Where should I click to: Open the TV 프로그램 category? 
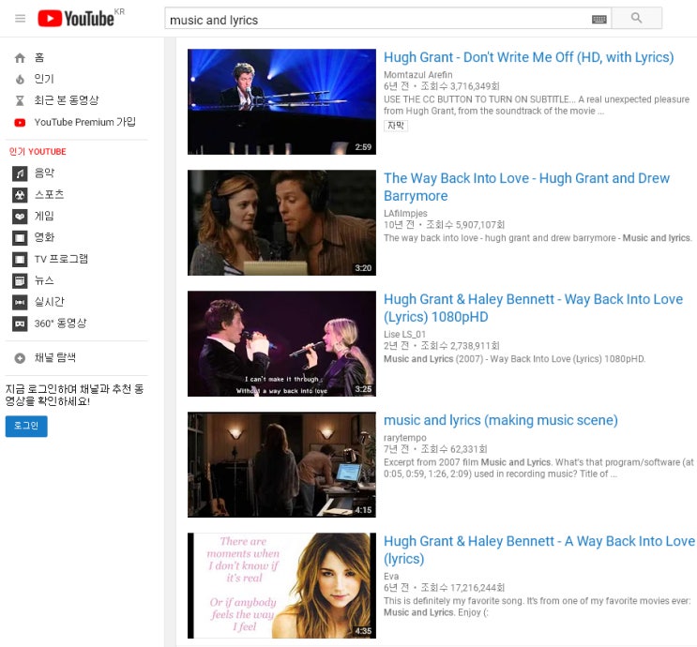(x=61, y=259)
